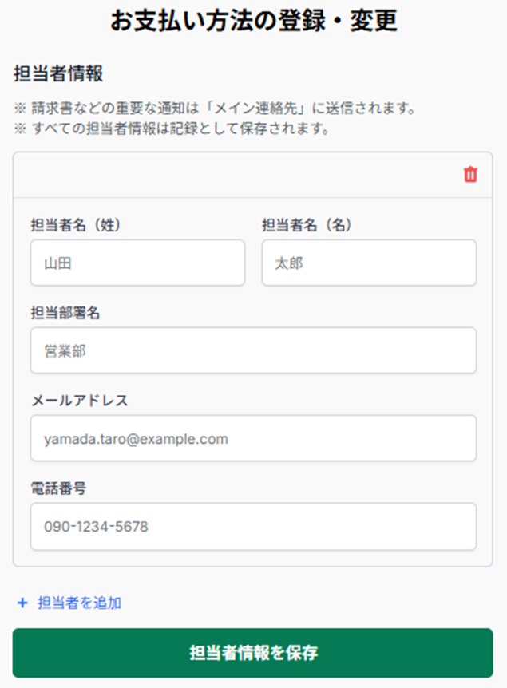507x688 pixels.
Task: Click the 担当者名（名） label
Action: pos(307,225)
